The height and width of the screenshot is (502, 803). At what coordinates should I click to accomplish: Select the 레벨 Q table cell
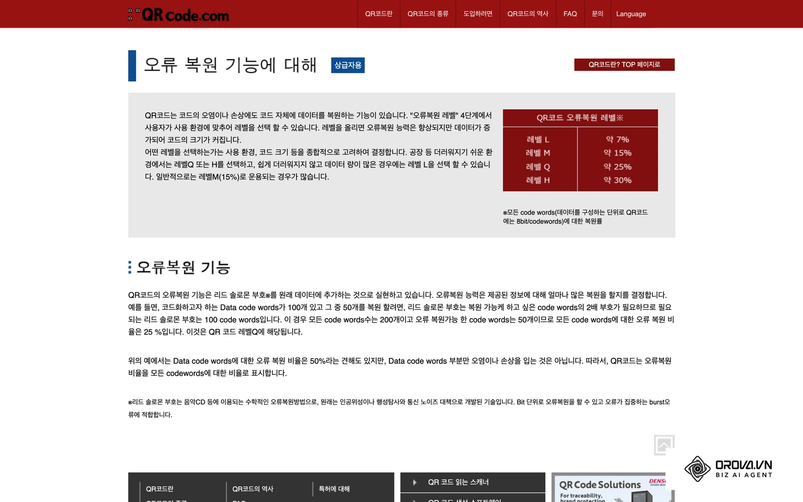(538, 167)
